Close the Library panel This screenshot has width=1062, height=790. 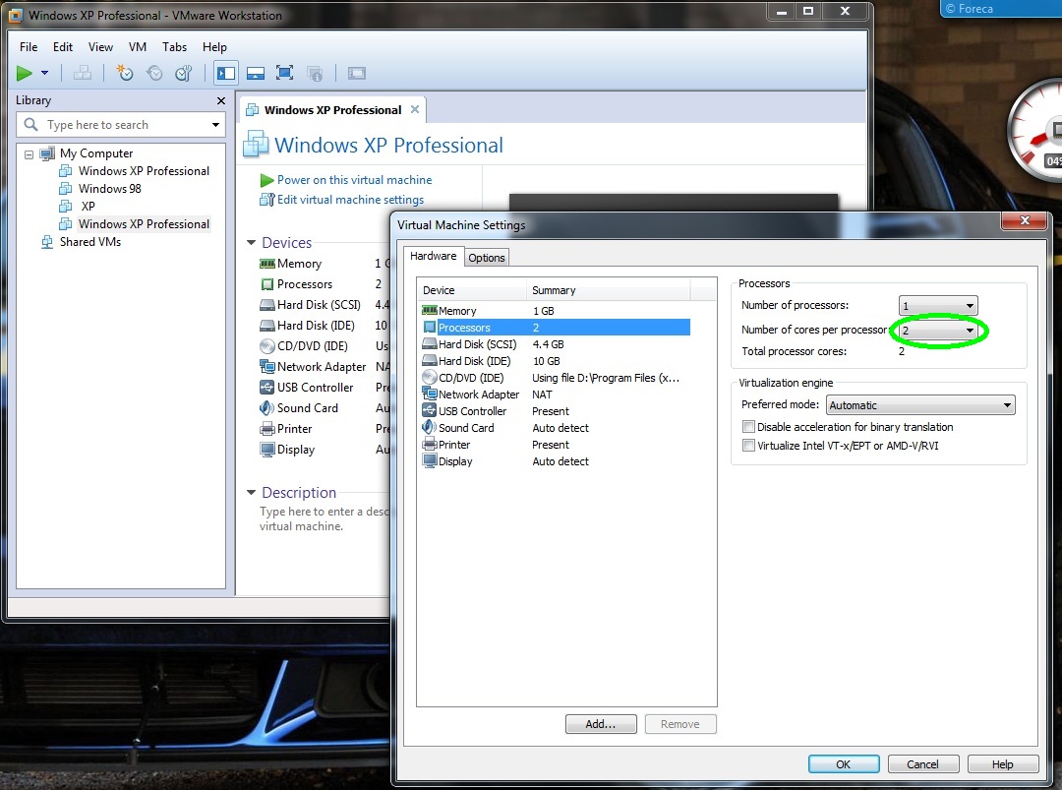(x=221, y=100)
